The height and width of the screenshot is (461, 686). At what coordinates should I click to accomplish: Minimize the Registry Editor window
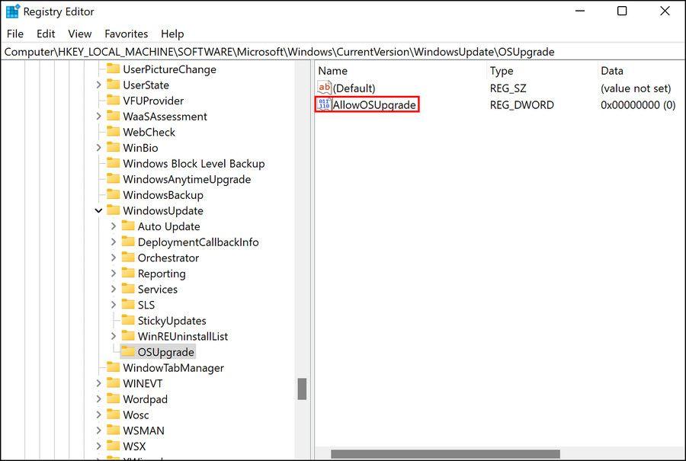pos(580,11)
